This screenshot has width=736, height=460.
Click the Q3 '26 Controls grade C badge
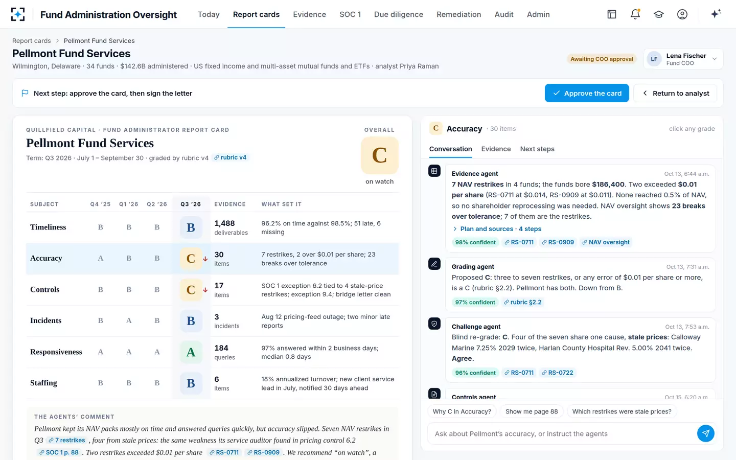coord(191,290)
